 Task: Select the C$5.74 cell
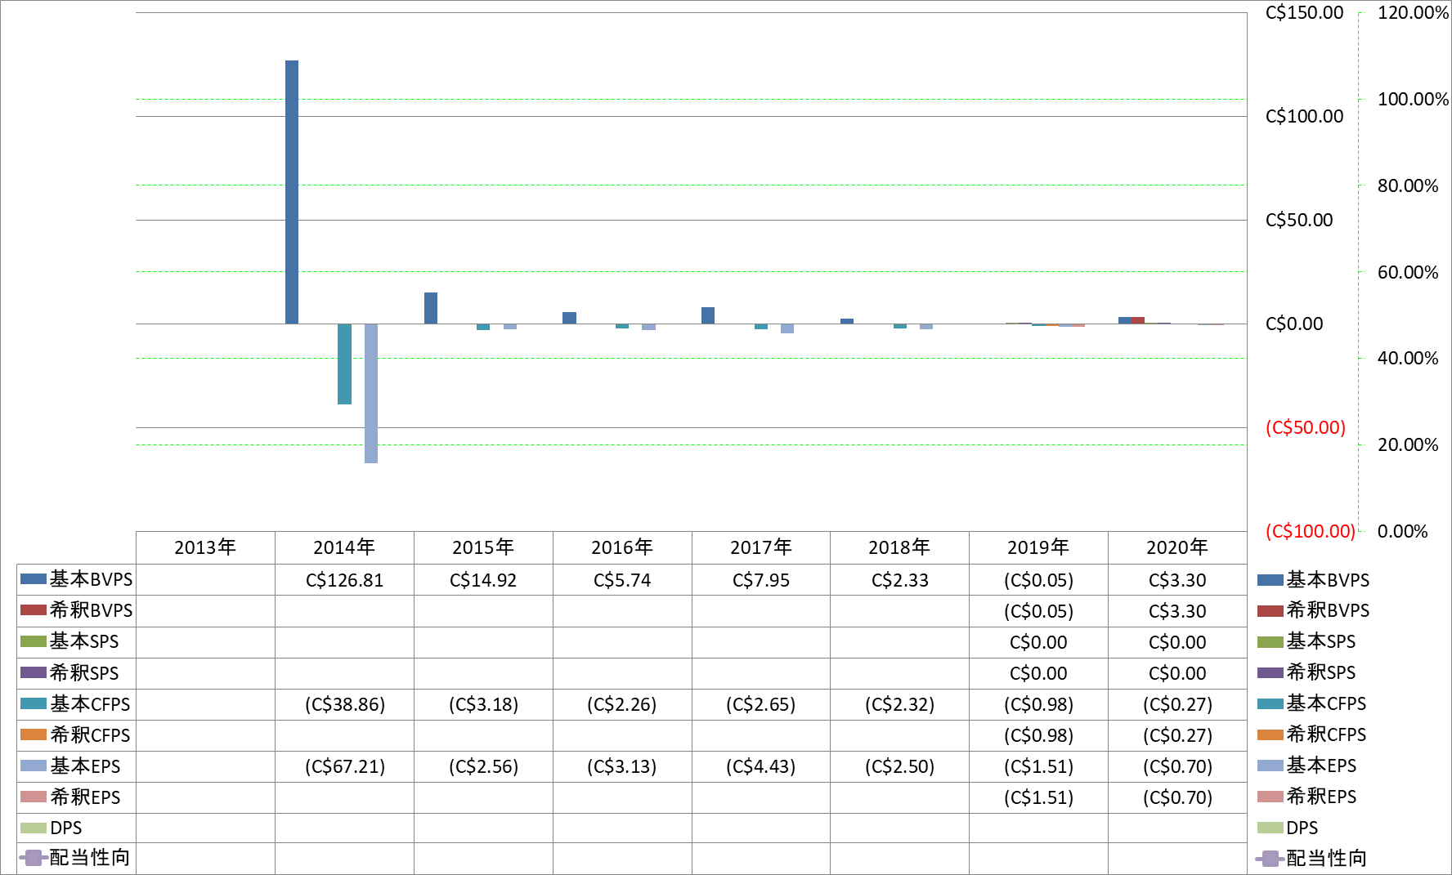622,580
